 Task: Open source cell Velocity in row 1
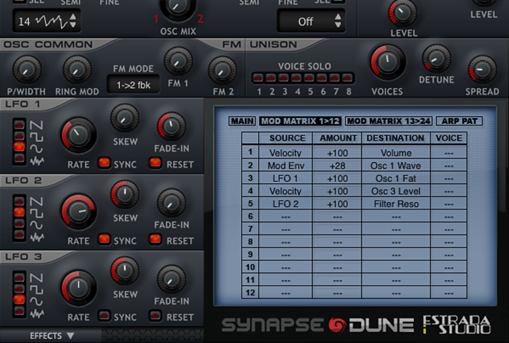point(285,153)
